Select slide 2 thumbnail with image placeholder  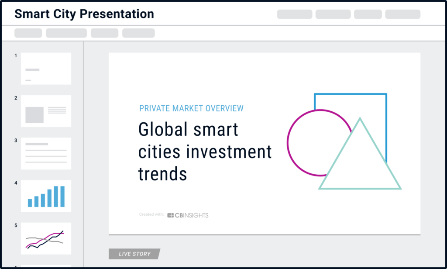(x=46, y=111)
